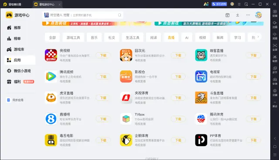The height and width of the screenshot is (160, 279).
Task: Select the 视频 category tab
Action: (202, 37)
